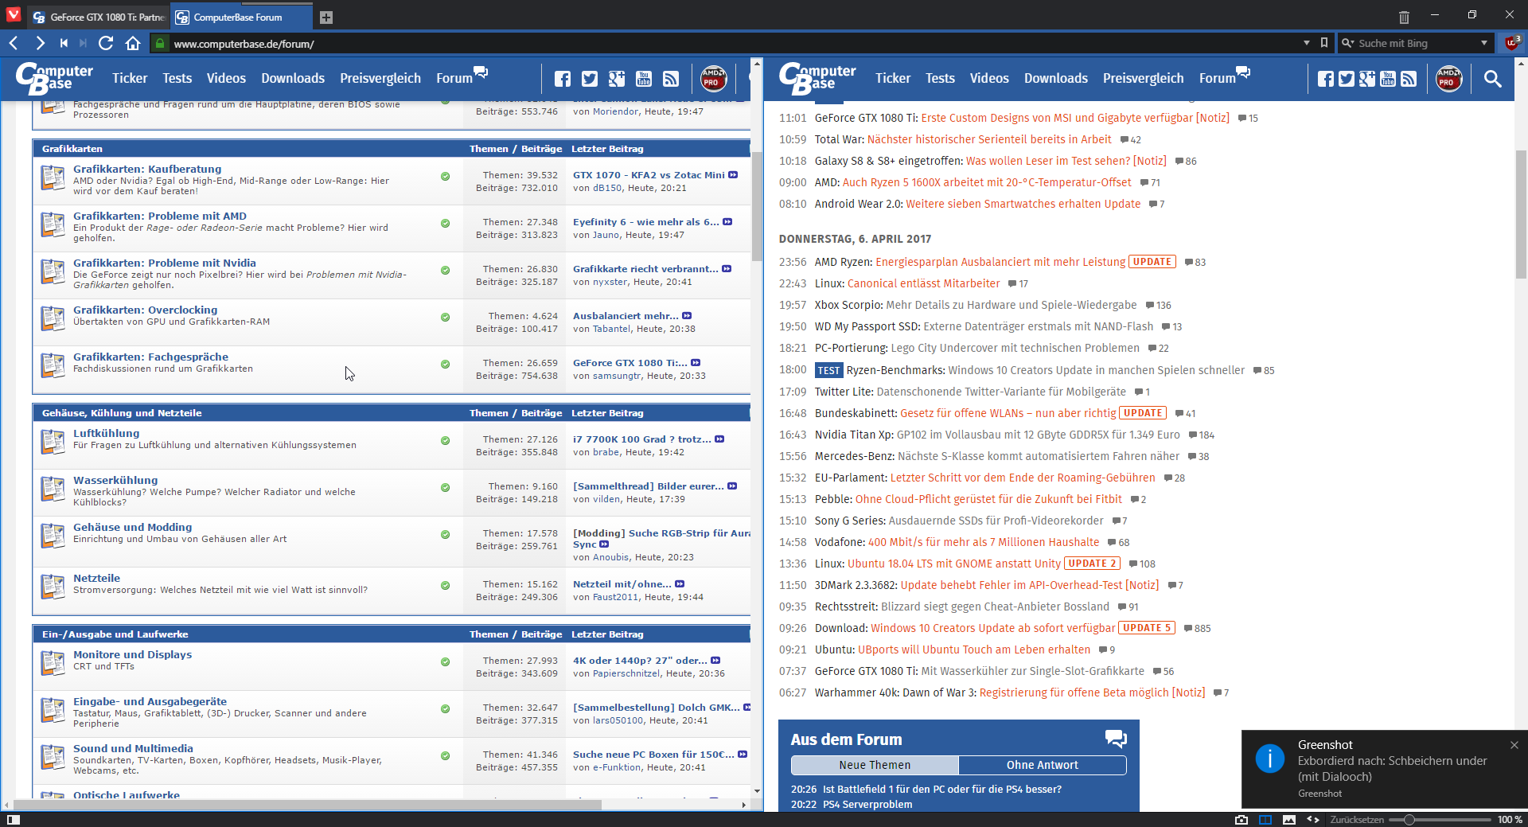The width and height of the screenshot is (1528, 827).
Task: Capture page with status bar camera icon
Action: pos(1241,819)
